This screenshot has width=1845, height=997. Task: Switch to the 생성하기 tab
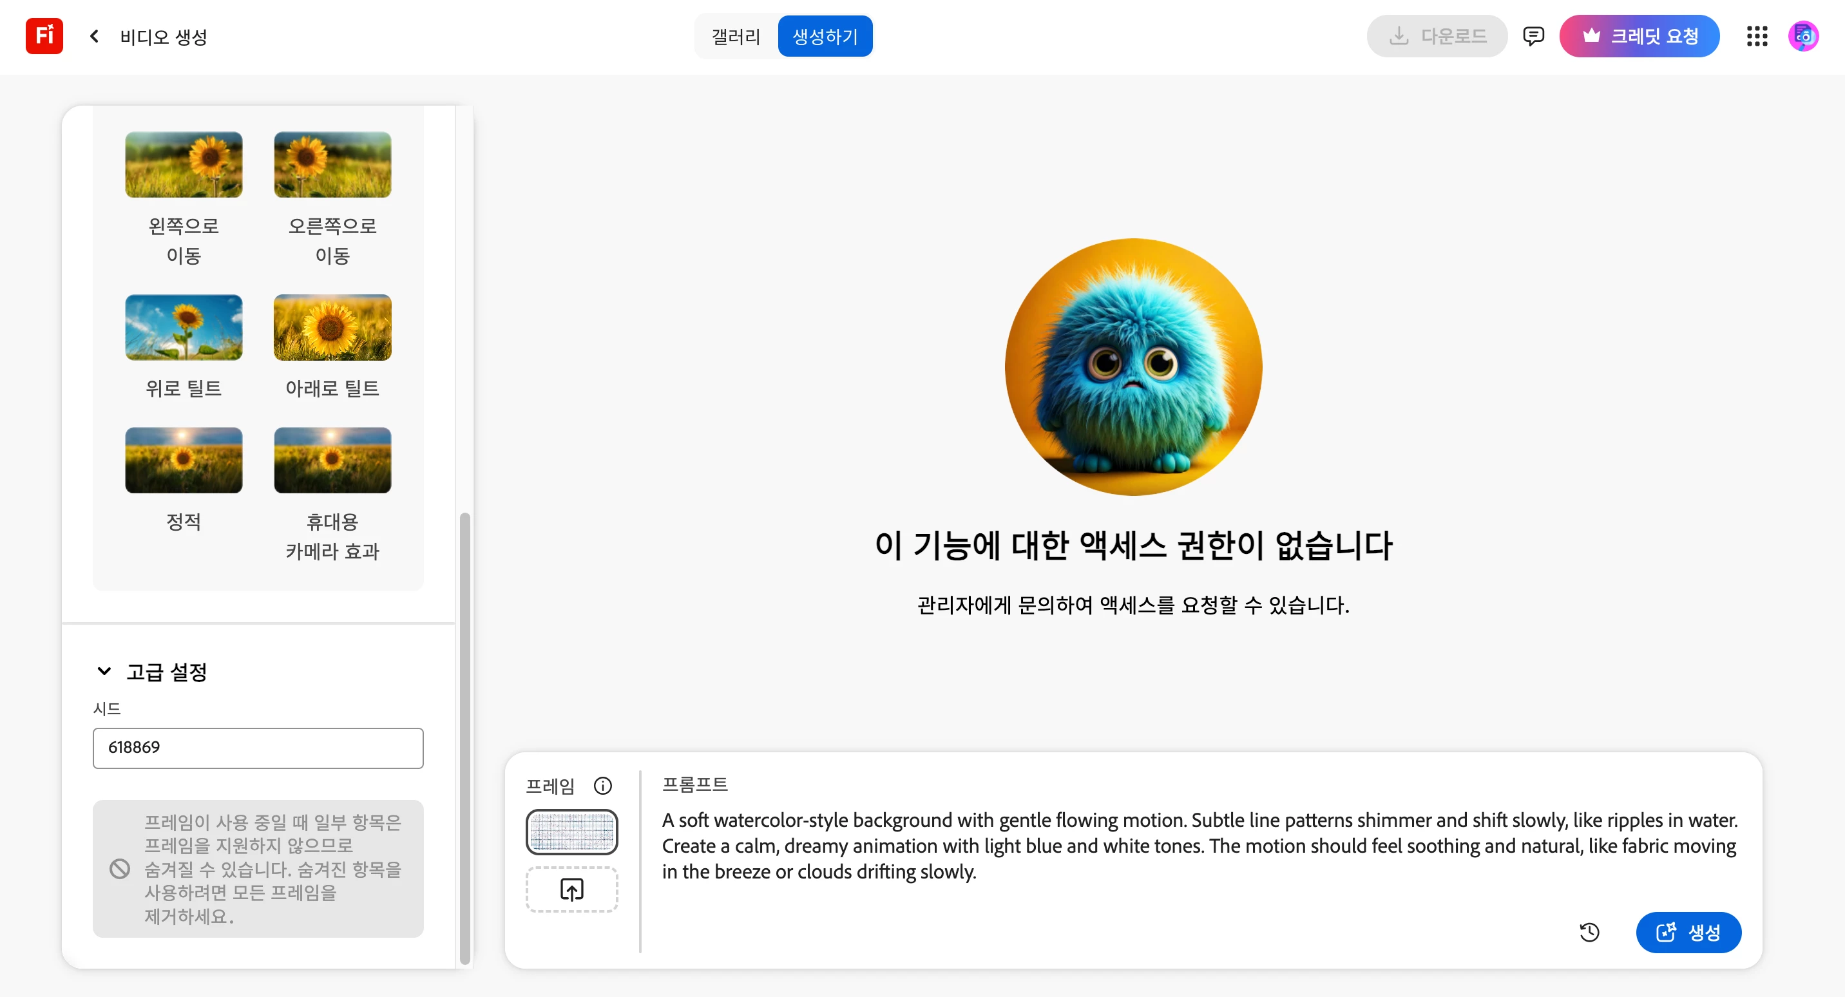click(x=825, y=36)
